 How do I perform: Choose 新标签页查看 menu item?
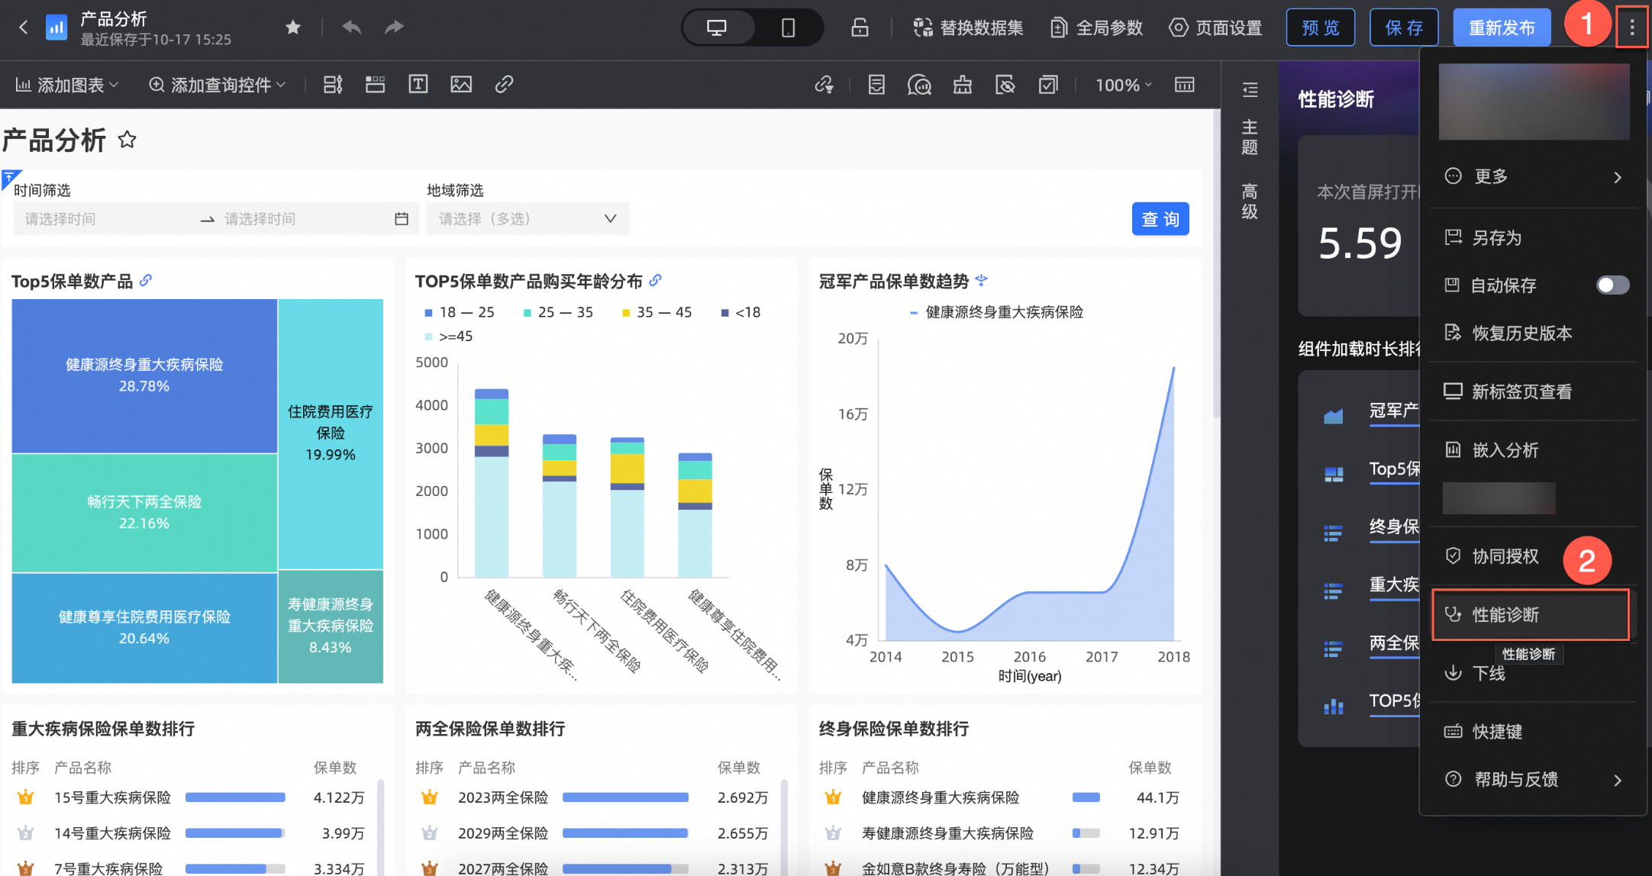pyautogui.click(x=1533, y=392)
